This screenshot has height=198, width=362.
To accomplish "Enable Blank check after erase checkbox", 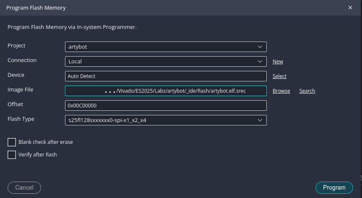I will click(x=12, y=142).
